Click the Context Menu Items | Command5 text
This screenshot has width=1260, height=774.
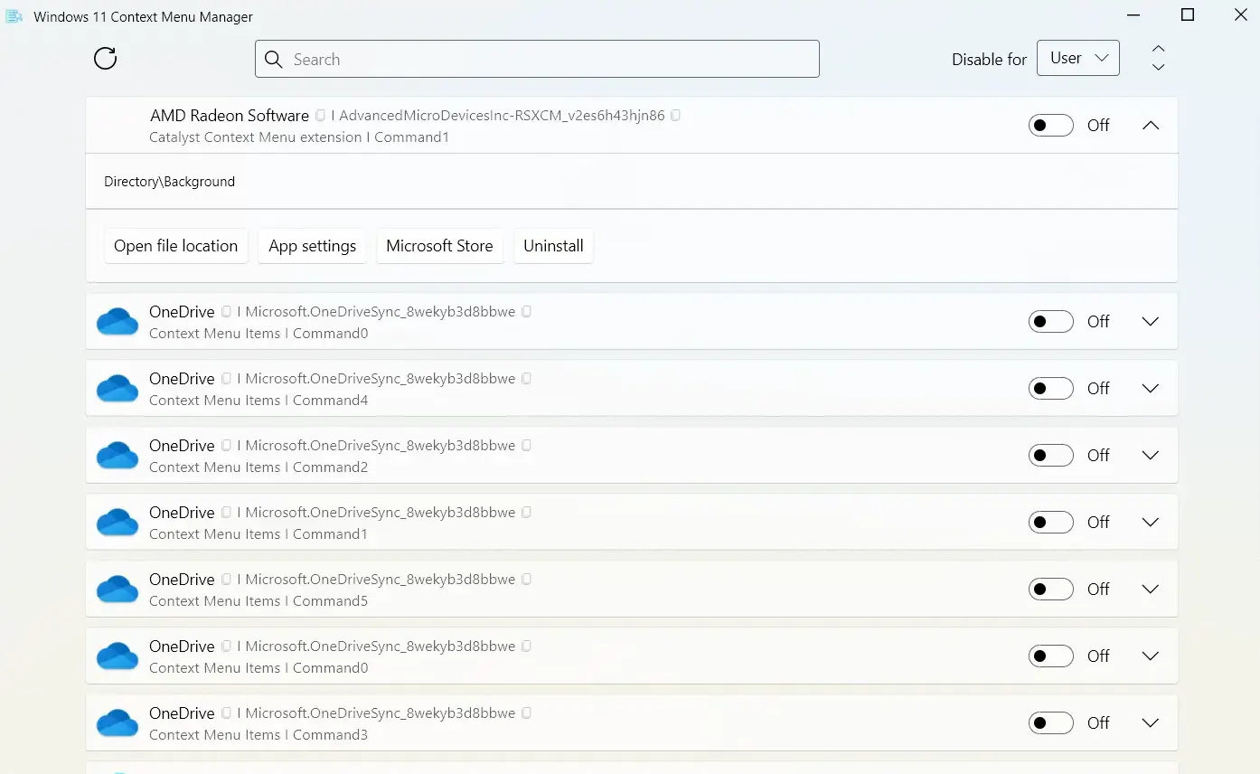coord(259,601)
